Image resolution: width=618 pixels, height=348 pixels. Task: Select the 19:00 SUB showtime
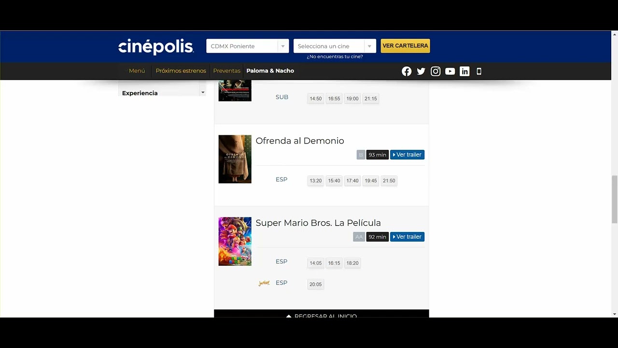coord(352,99)
